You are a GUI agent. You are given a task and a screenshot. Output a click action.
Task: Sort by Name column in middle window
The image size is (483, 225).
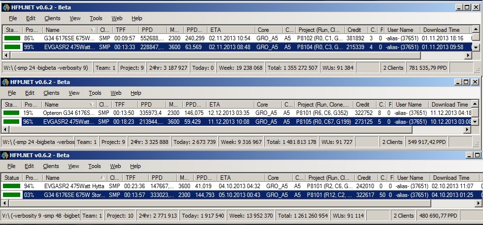[x=69, y=105]
